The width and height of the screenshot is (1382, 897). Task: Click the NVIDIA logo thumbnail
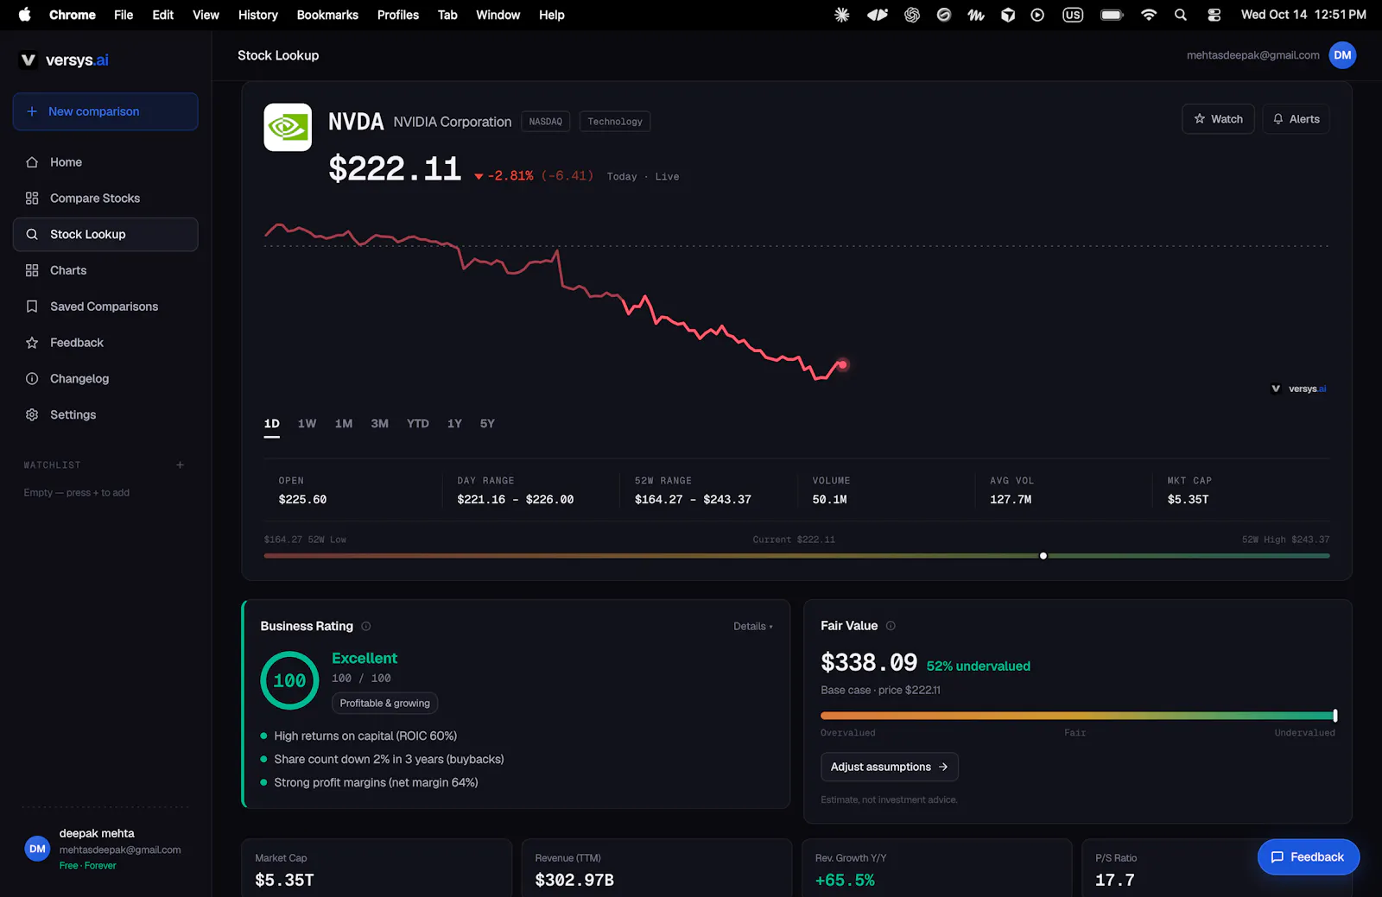pos(288,127)
